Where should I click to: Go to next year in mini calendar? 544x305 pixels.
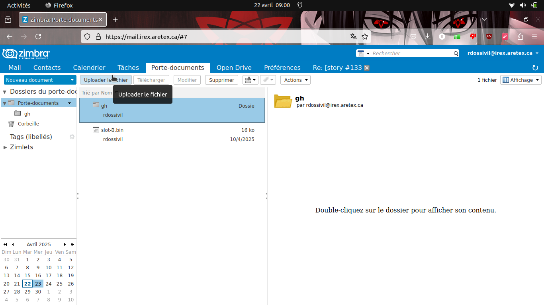(72, 244)
